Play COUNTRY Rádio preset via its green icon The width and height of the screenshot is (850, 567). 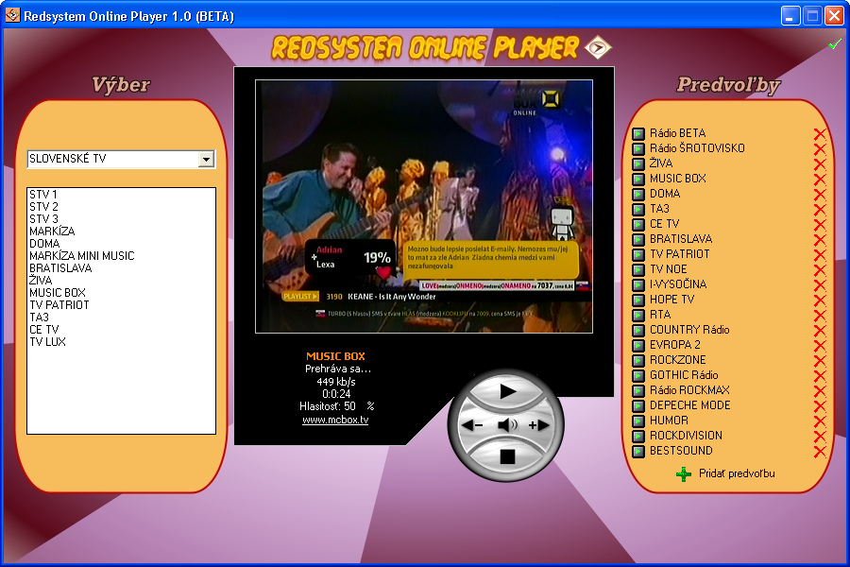pos(638,330)
